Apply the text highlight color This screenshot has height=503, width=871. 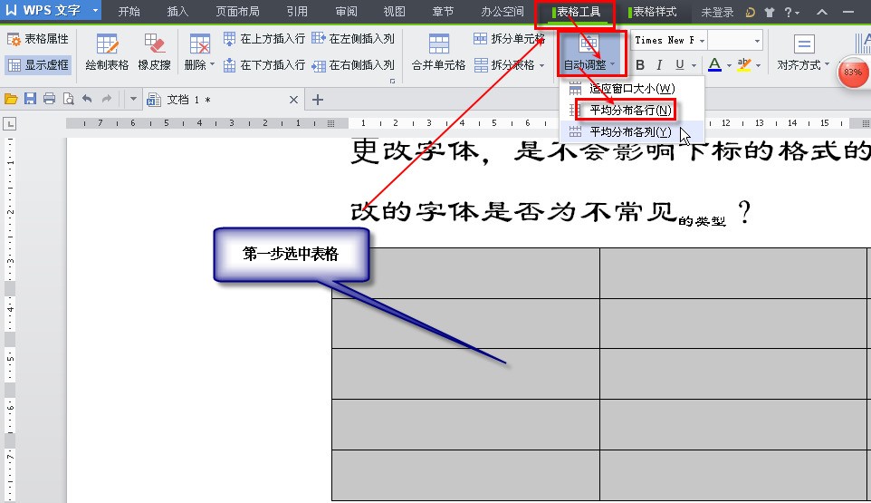(x=744, y=65)
